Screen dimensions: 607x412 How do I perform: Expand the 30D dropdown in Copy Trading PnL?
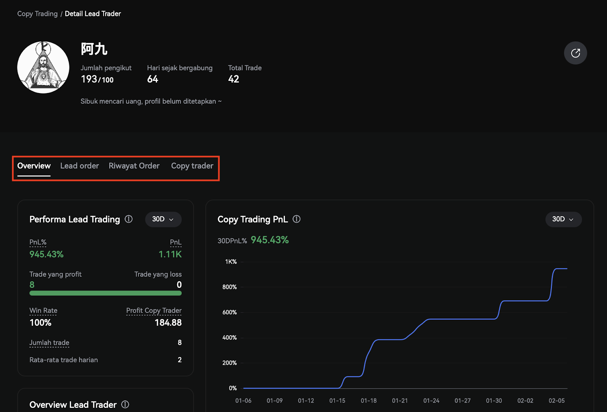pyautogui.click(x=563, y=219)
